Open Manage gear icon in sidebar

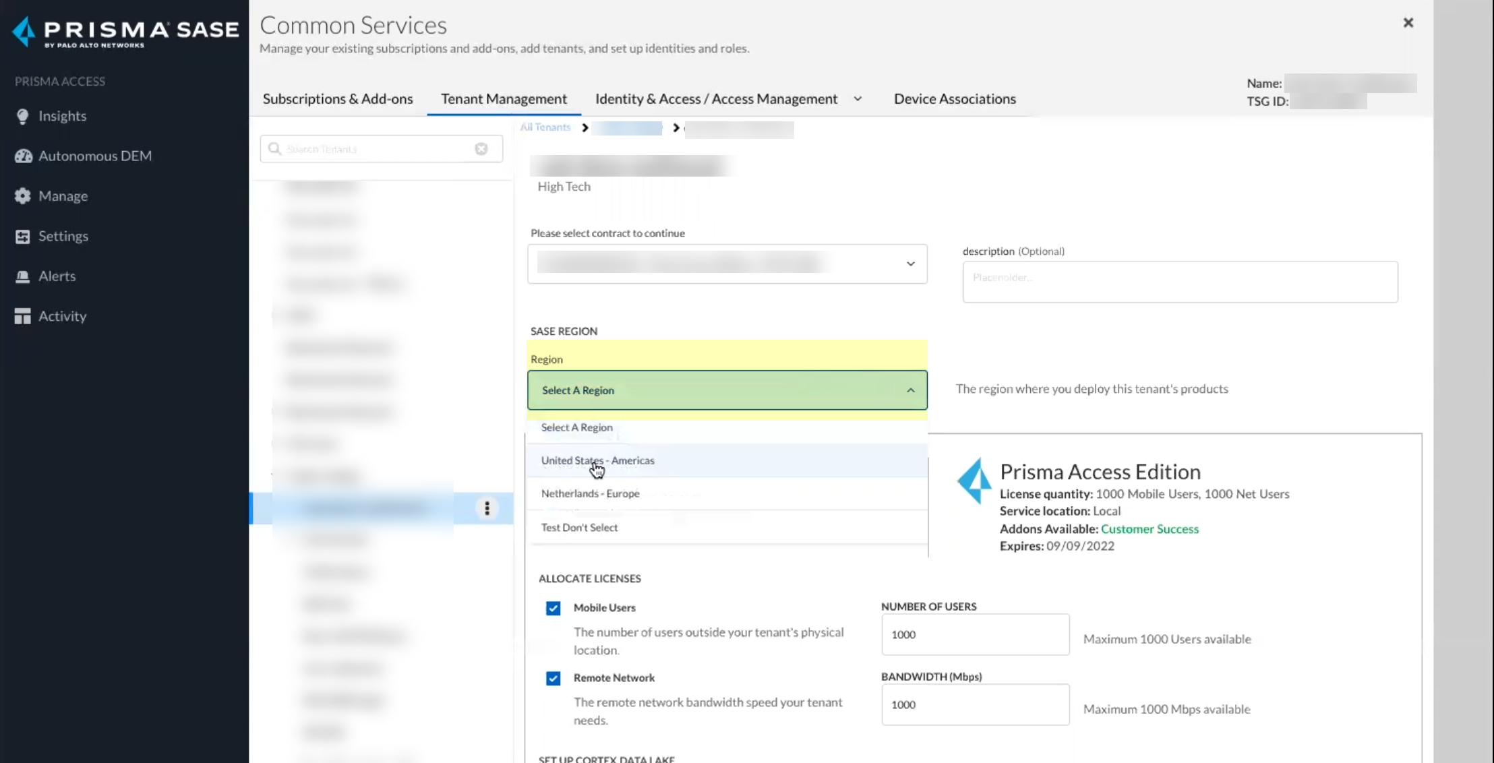[23, 196]
